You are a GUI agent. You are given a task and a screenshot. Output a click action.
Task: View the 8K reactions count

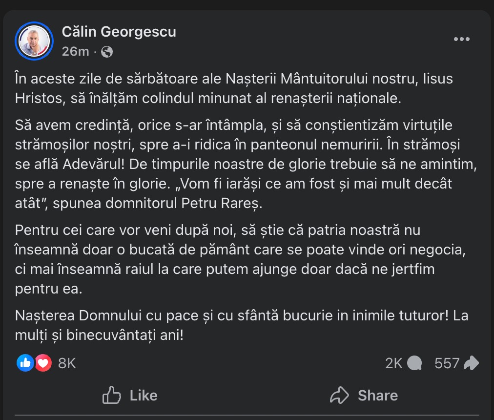click(67, 363)
